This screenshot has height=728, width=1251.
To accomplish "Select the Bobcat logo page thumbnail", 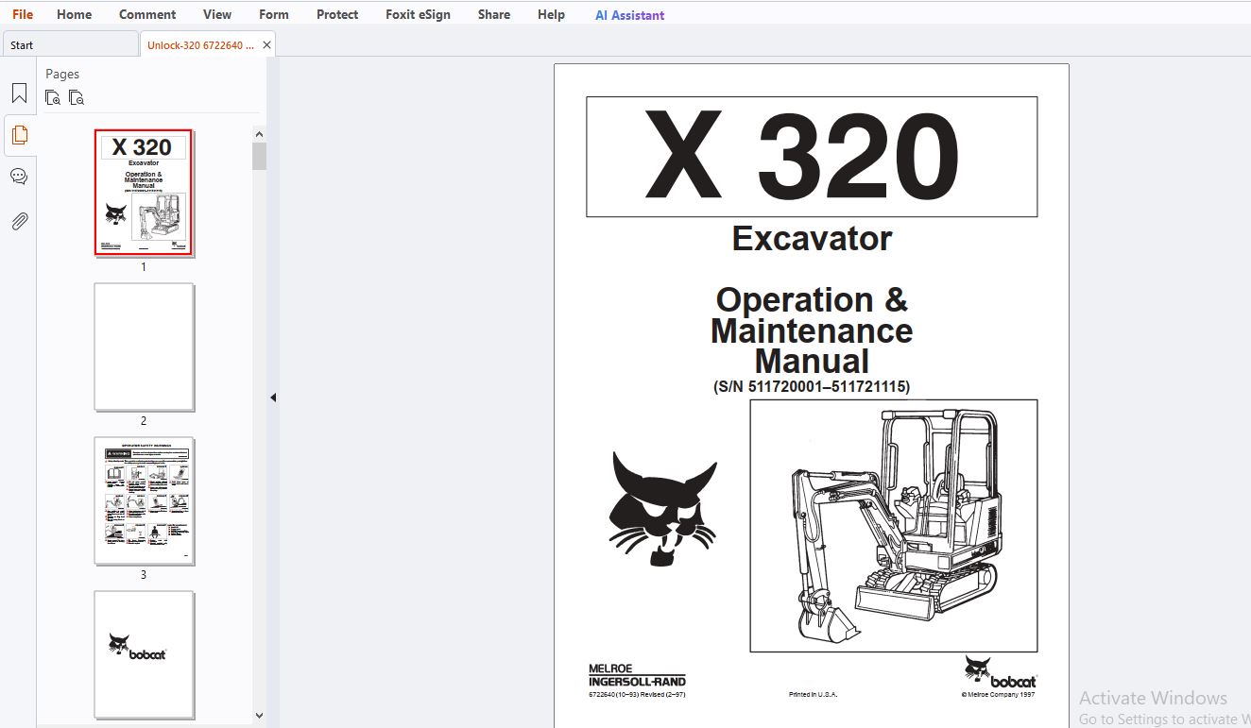I will click(144, 654).
